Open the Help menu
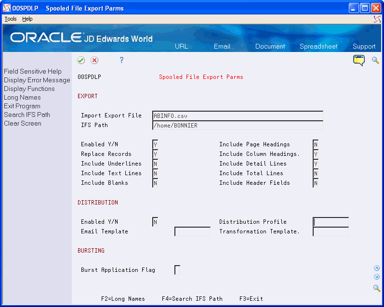This screenshot has width=384, height=307. 27,19
